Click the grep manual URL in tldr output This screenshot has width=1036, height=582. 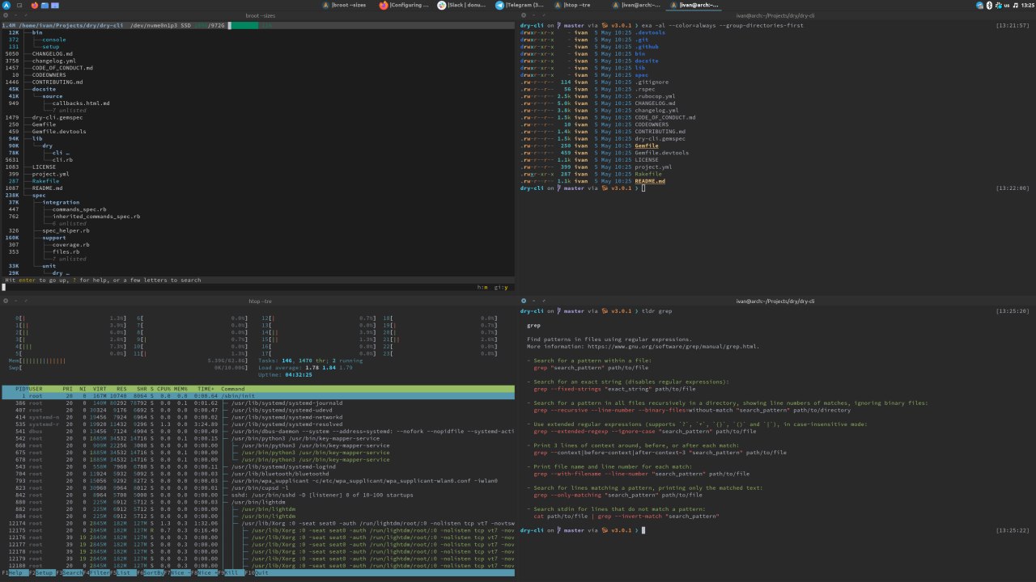pos(673,346)
